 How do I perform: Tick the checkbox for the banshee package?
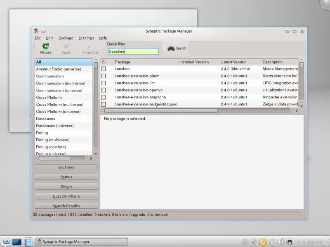pyautogui.click(x=104, y=69)
